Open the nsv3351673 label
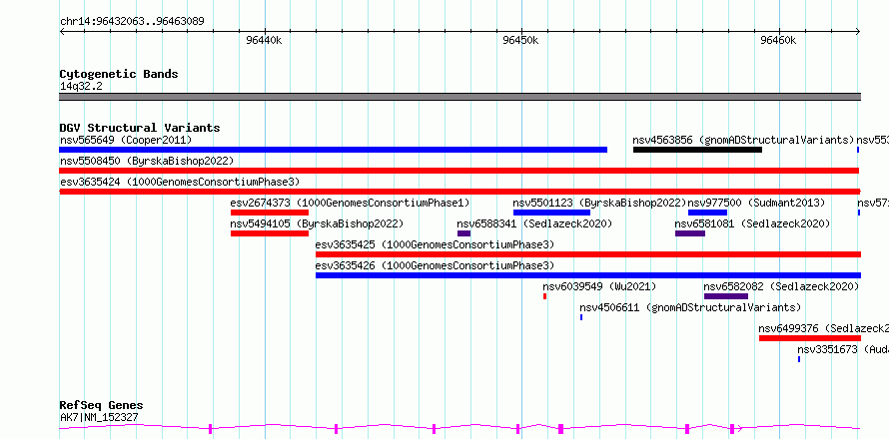Viewport: 889px width, 439px height. coord(843,349)
